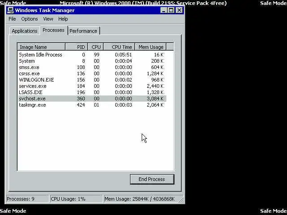Click the CPU Usage: 1% status panel
The image size is (287, 215).
[76, 199]
